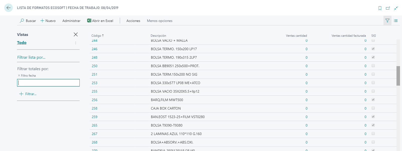
Task: Click the vertical scrollbar thumb
Action: [x=398, y=76]
